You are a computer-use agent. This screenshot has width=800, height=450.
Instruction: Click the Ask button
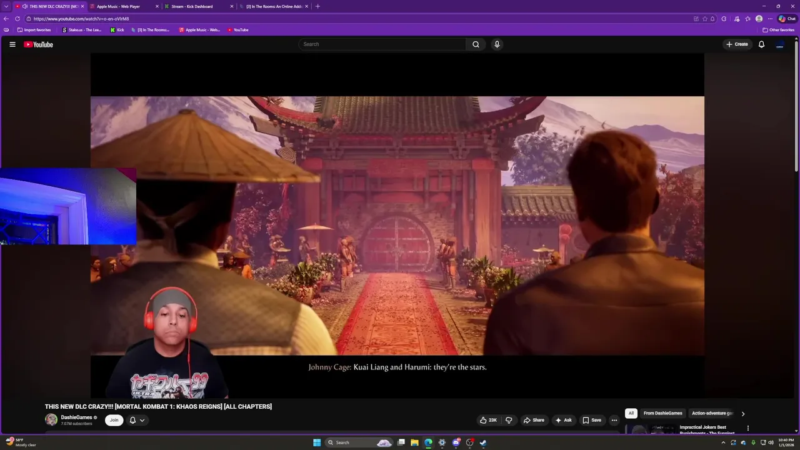(x=563, y=420)
